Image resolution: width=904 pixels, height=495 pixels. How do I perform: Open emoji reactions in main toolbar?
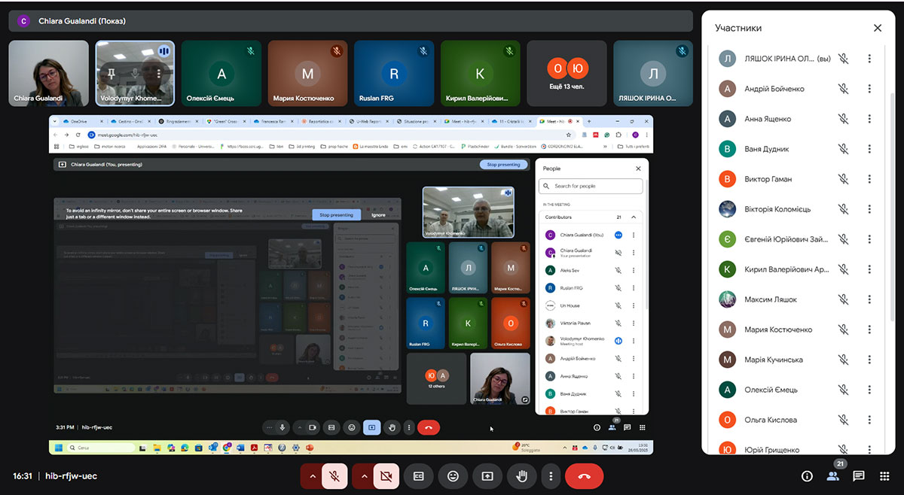[x=453, y=476]
